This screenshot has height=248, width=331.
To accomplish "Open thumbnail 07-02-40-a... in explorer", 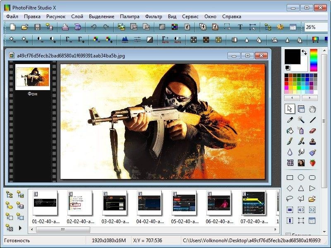I will [254, 203].
